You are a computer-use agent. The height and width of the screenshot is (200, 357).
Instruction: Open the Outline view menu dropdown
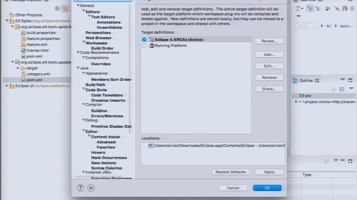tap(351, 88)
